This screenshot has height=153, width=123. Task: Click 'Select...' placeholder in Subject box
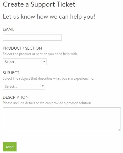point(11,86)
